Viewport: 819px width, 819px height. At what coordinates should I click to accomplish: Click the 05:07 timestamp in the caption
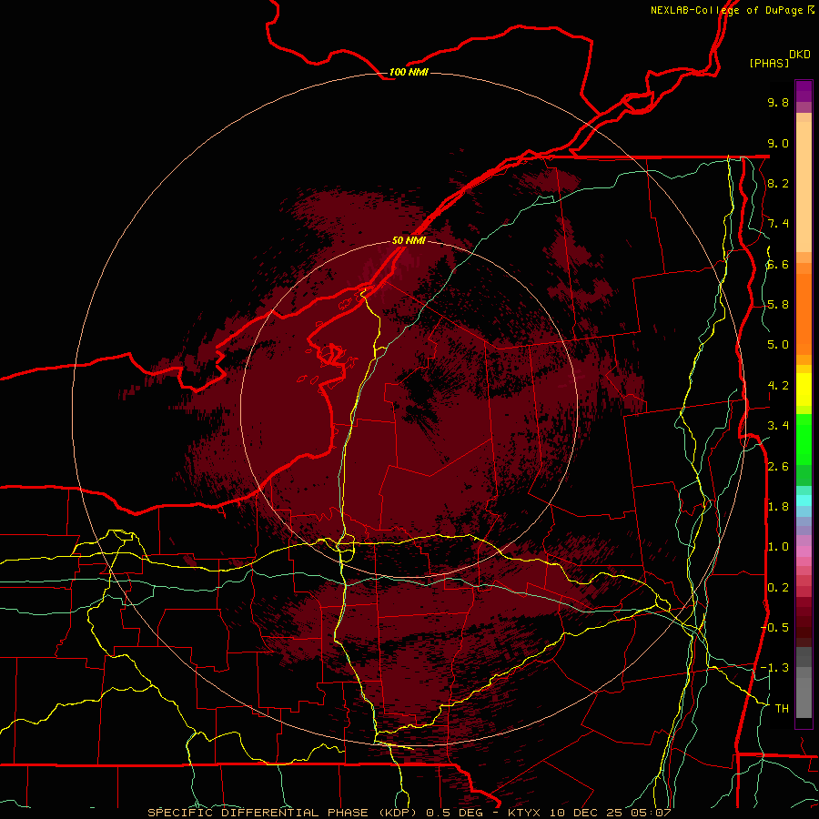tap(652, 813)
